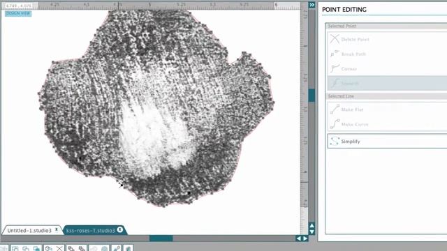Click the overlapping-shapes icon in bottom toolbar
The image size is (447, 251).
click(48, 248)
